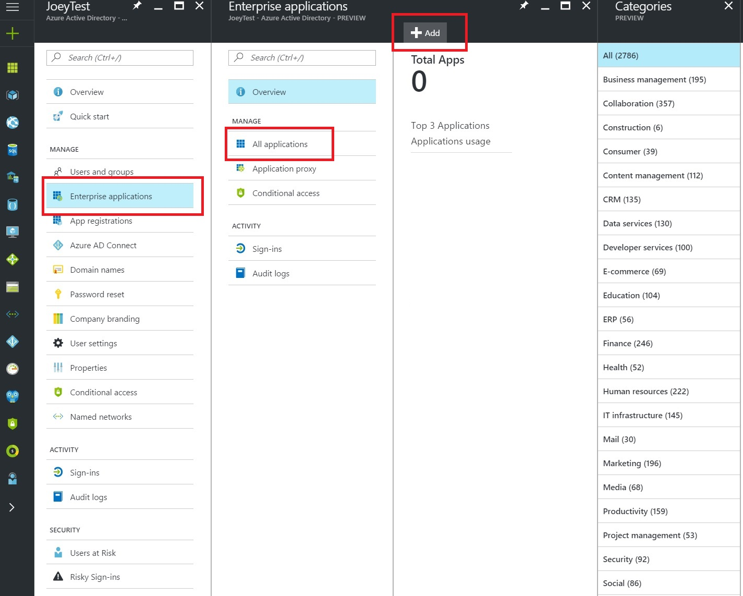Open the gauge Monitor sidebar icon
Viewport: 743px width, 596px height.
[x=13, y=369]
